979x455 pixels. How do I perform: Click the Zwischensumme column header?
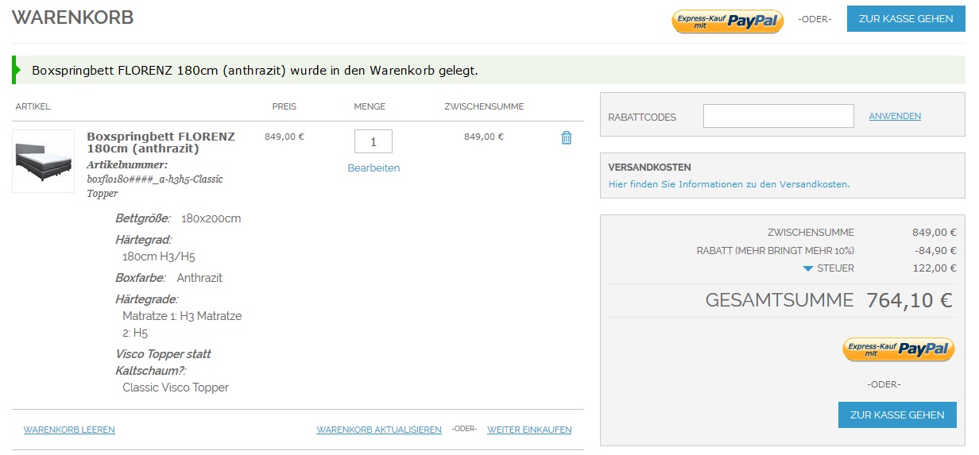click(x=484, y=106)
